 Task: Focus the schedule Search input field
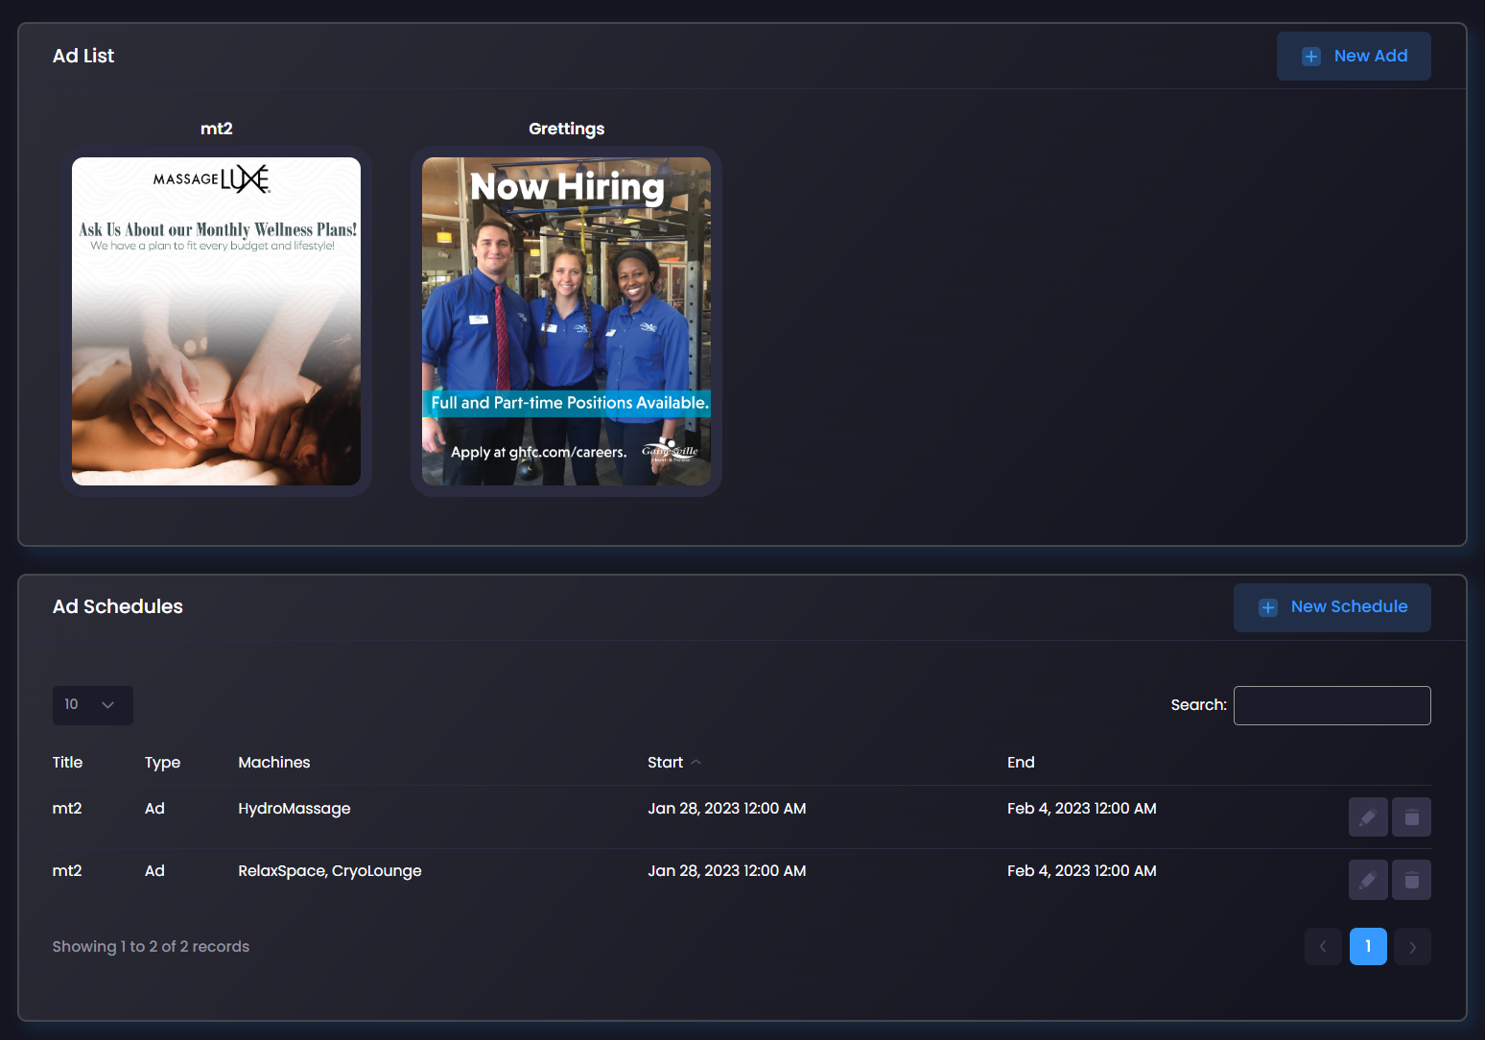click(x=1332, y=705)
